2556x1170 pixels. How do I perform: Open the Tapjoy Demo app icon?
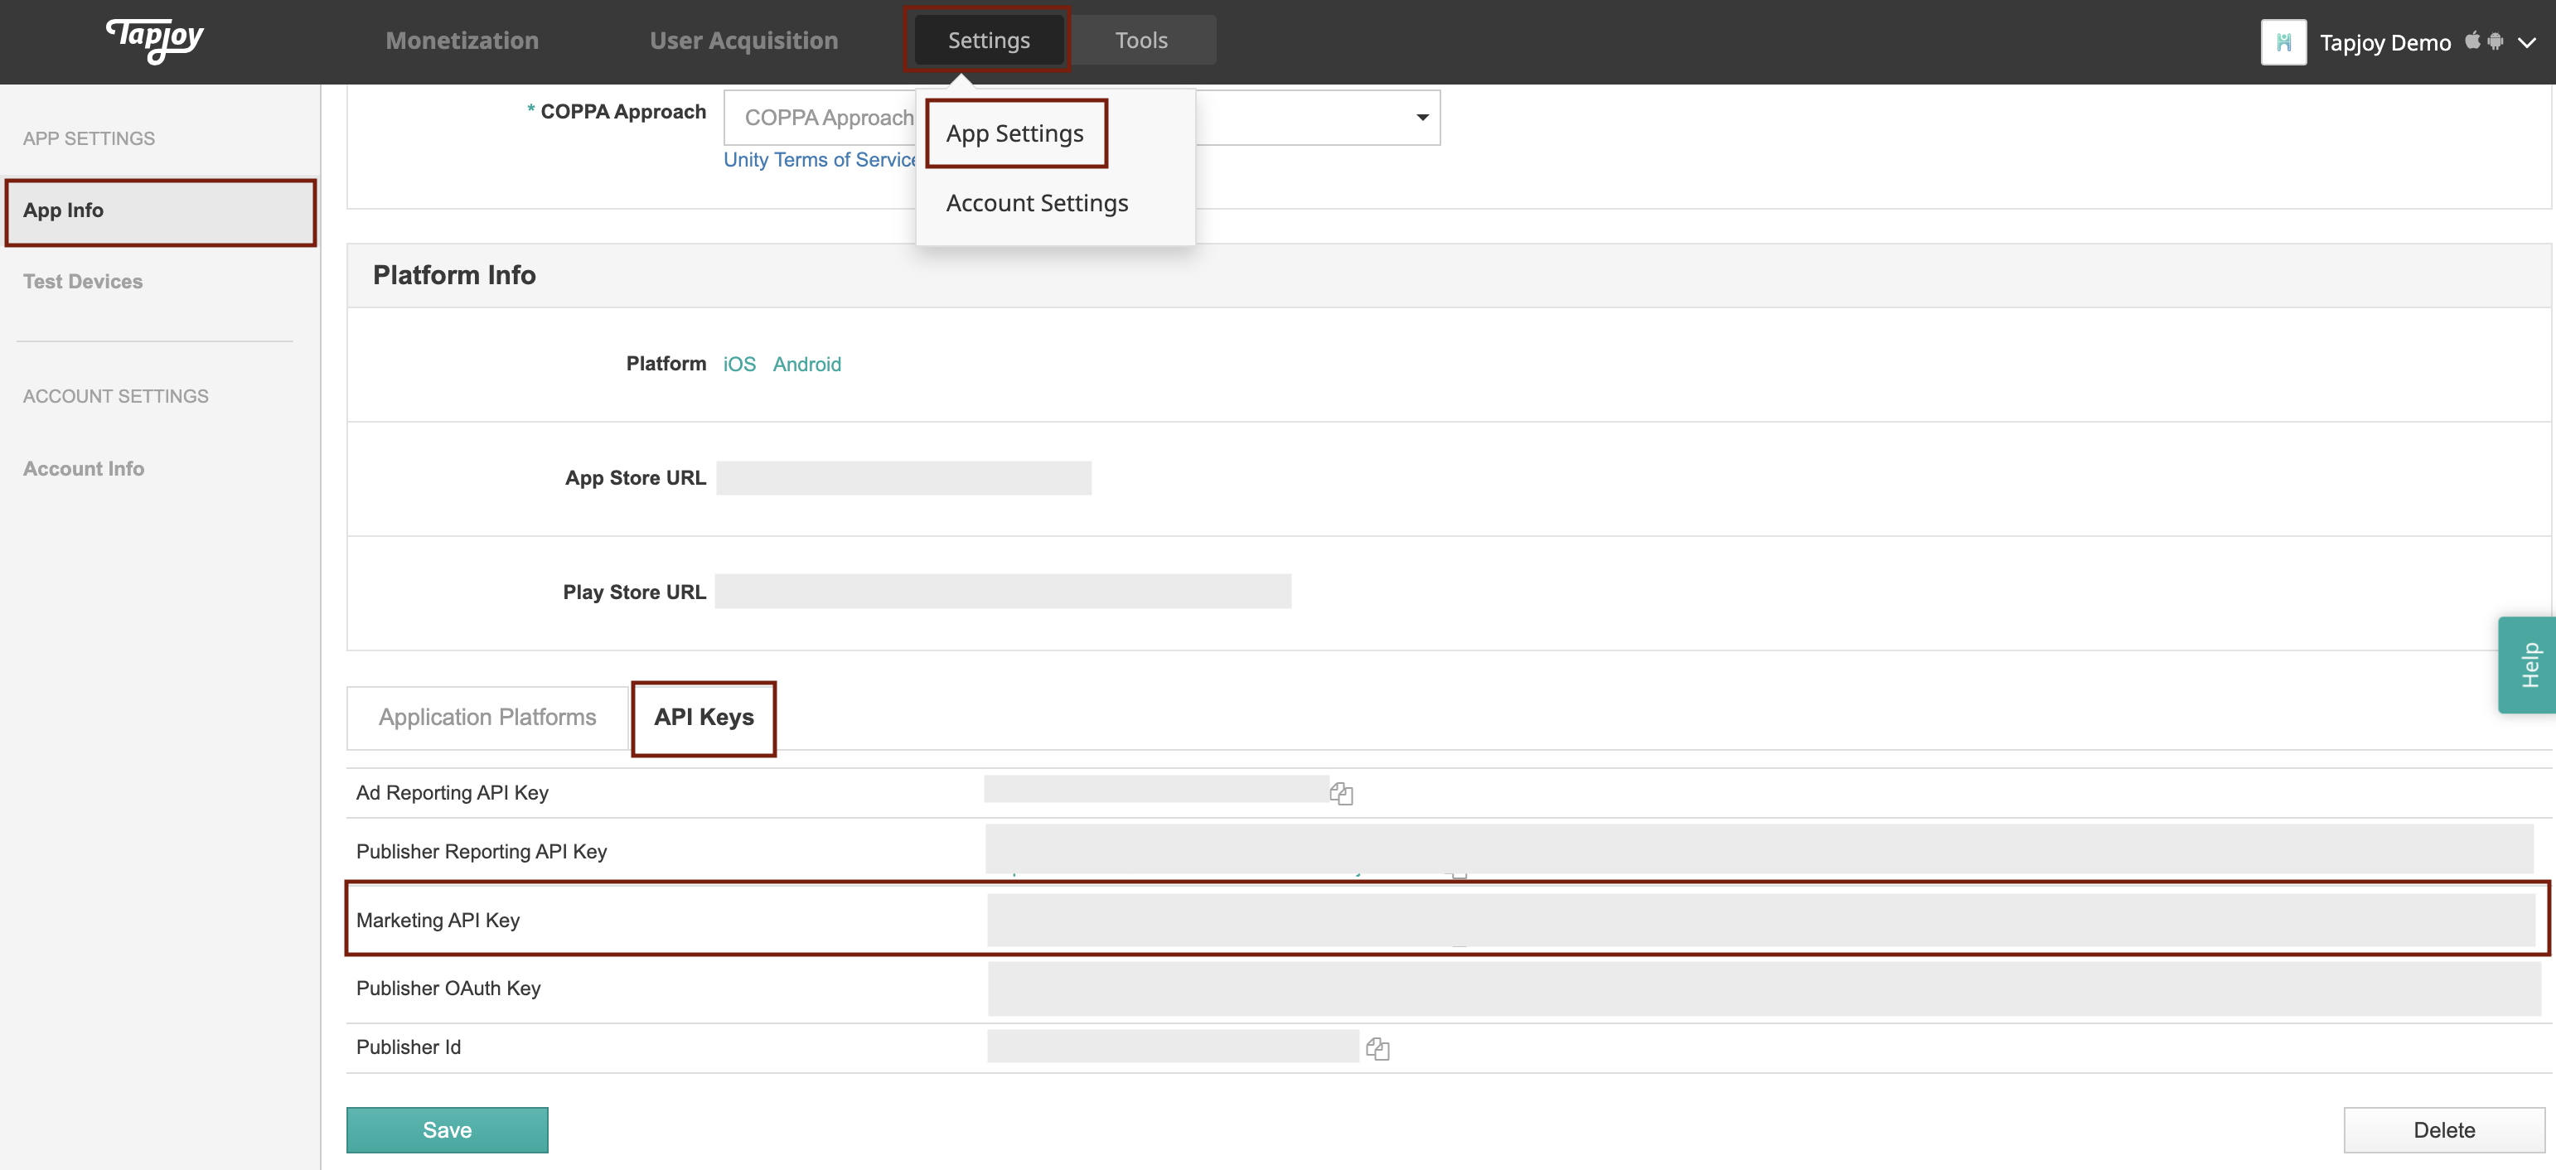2284,41
